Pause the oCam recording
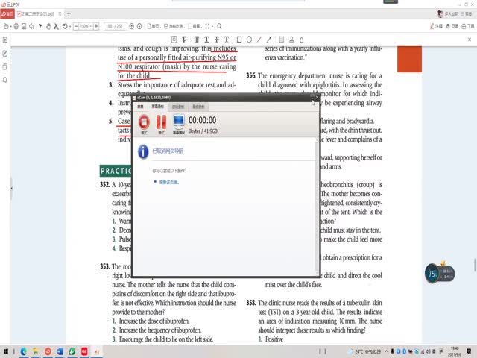Screen dimensions: 477x358 click(x=160, y=121)
